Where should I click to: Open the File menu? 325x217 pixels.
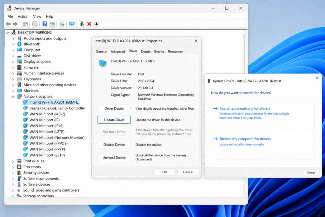[x=10, y=17]
